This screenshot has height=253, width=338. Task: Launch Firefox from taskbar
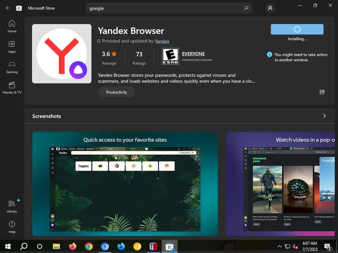tap(72, 246)
